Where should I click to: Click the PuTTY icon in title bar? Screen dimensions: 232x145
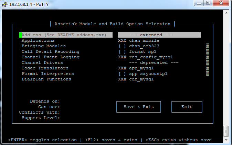tap(5, 4)
